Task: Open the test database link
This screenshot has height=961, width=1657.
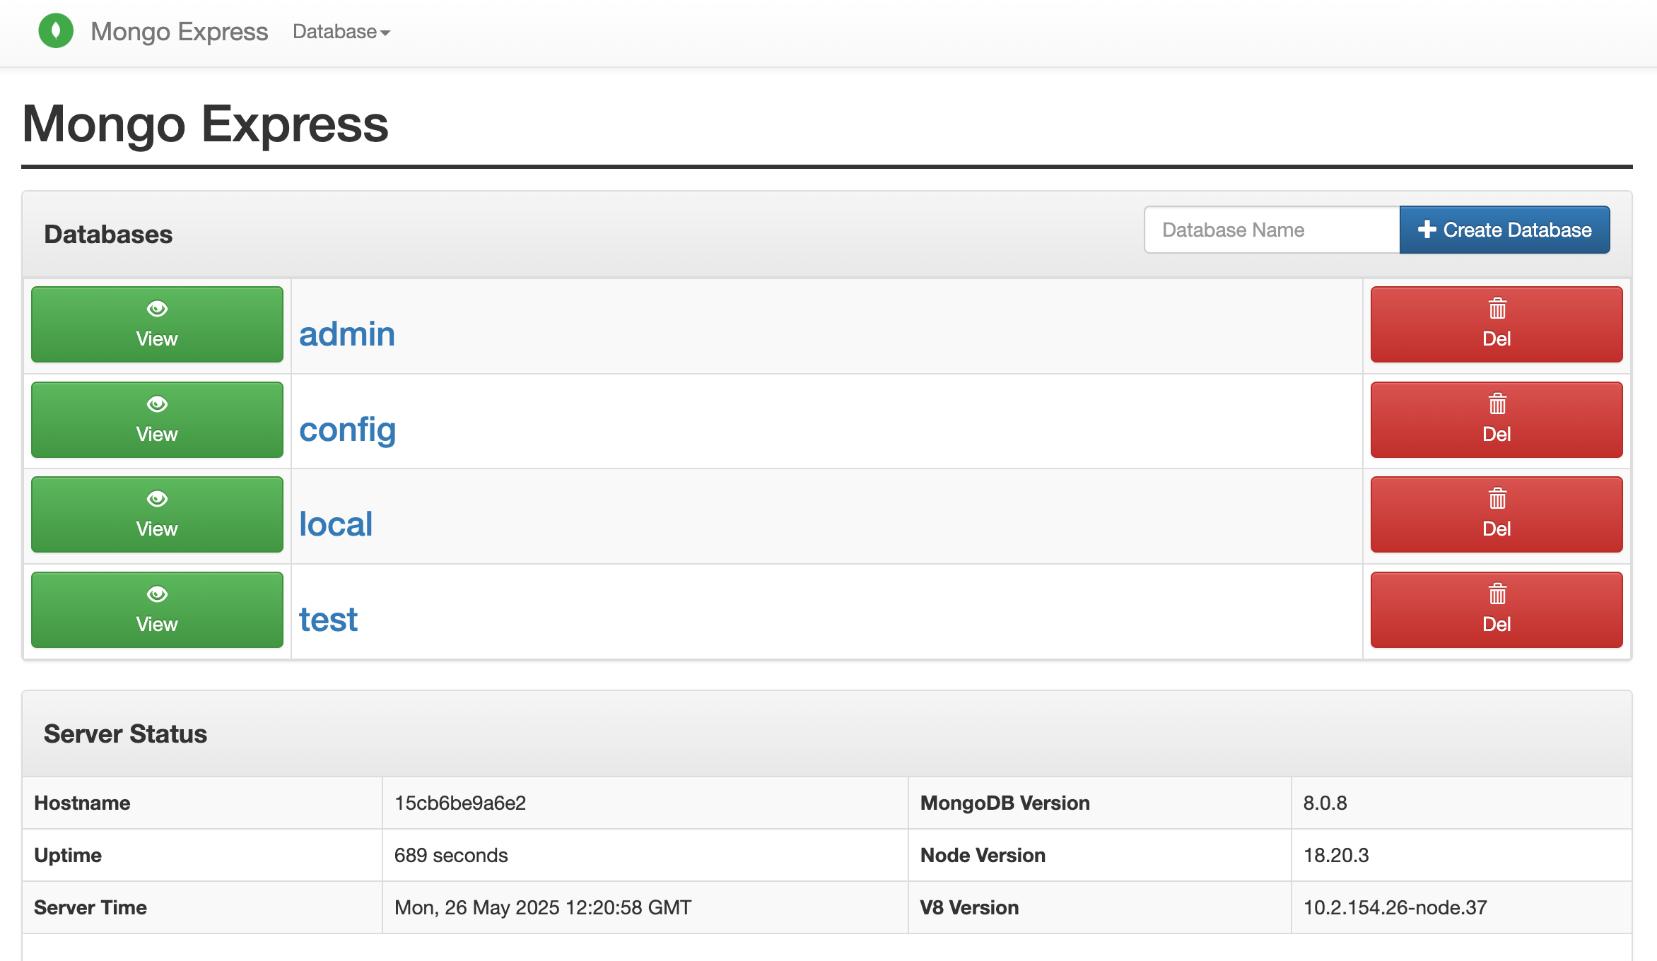Action: point(328,618)
